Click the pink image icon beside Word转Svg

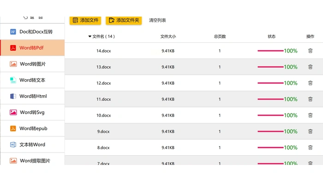pos(13,112)
